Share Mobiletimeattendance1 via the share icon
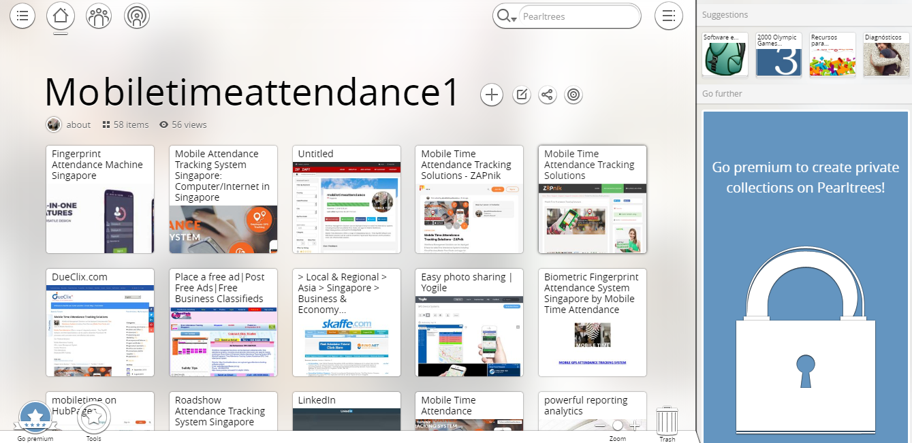912x443 pixels. coord(548,95)
